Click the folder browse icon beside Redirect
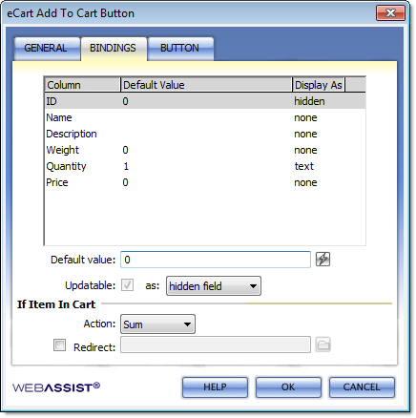 point(323,345)
